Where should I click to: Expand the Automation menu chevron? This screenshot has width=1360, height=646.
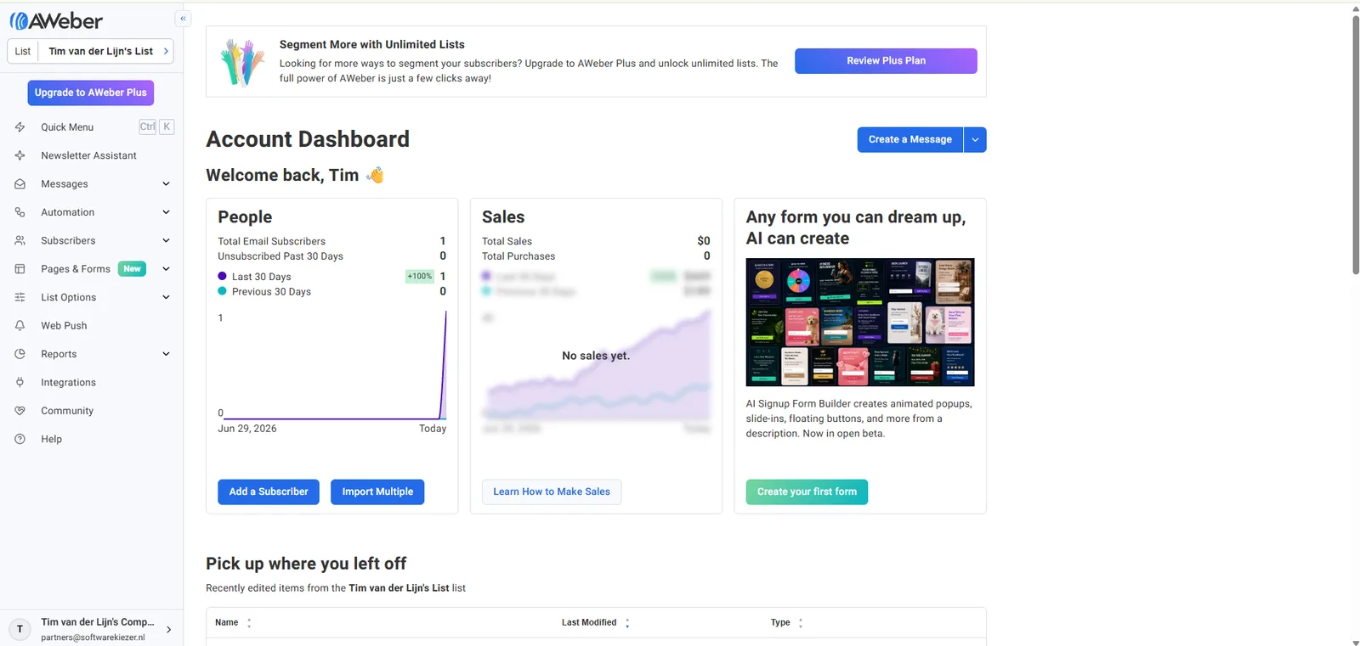tap(166, 212)
